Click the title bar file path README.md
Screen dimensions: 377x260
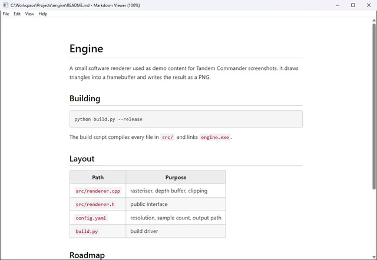(x=50, y=5)
